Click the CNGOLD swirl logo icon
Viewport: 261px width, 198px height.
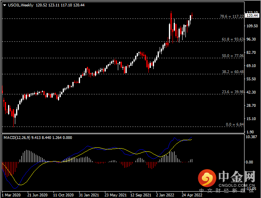(207, 178)
